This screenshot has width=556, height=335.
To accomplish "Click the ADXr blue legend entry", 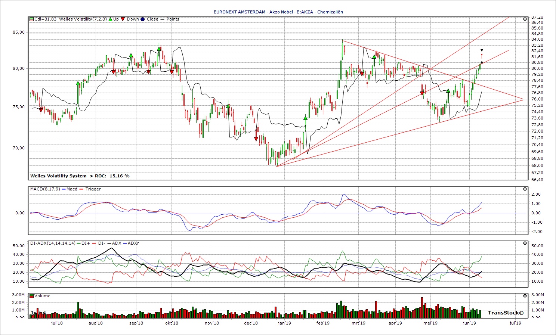I will tap(131, 243).
